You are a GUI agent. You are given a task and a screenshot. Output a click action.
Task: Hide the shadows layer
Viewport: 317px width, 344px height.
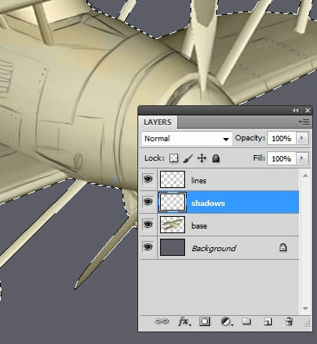(x=148, y=202)
